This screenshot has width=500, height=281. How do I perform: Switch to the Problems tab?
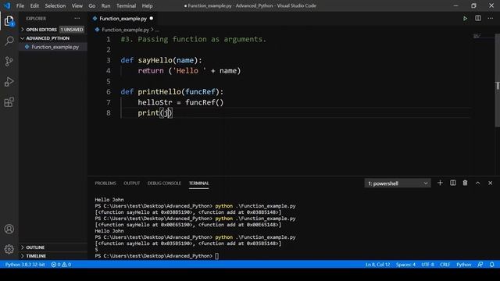(x=105, y=183)
